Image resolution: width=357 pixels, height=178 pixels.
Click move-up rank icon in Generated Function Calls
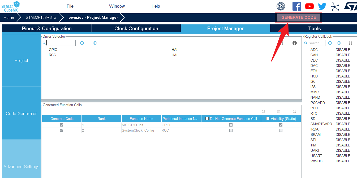point(264,112)
